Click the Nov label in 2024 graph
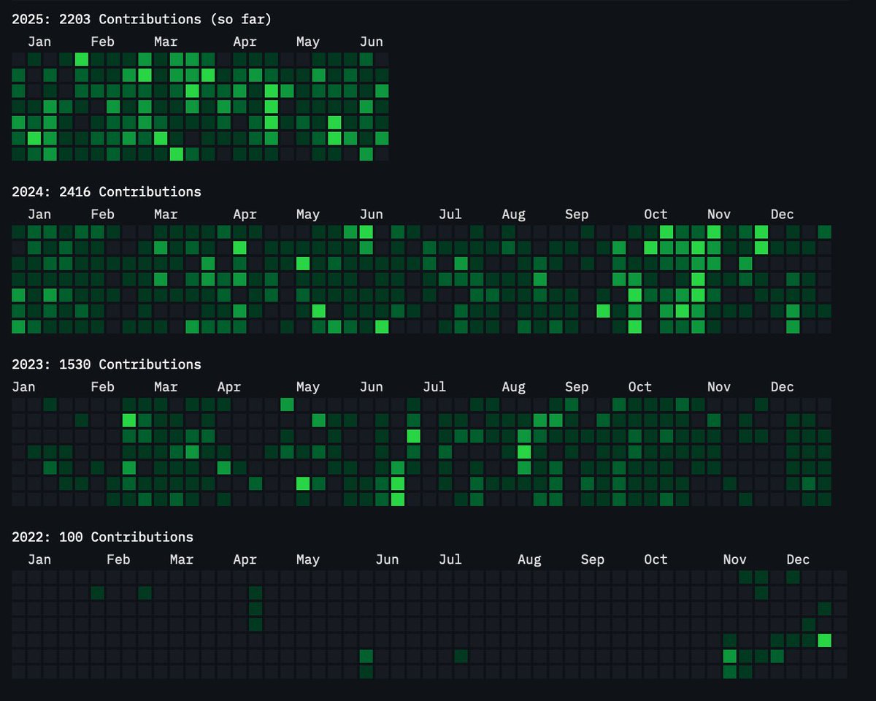Image resolution: width=876 pixels, height=701 pixels. (719, 214)
